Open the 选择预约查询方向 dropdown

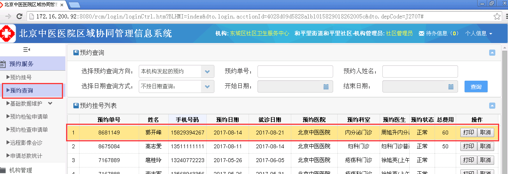(x=208, y=71)
